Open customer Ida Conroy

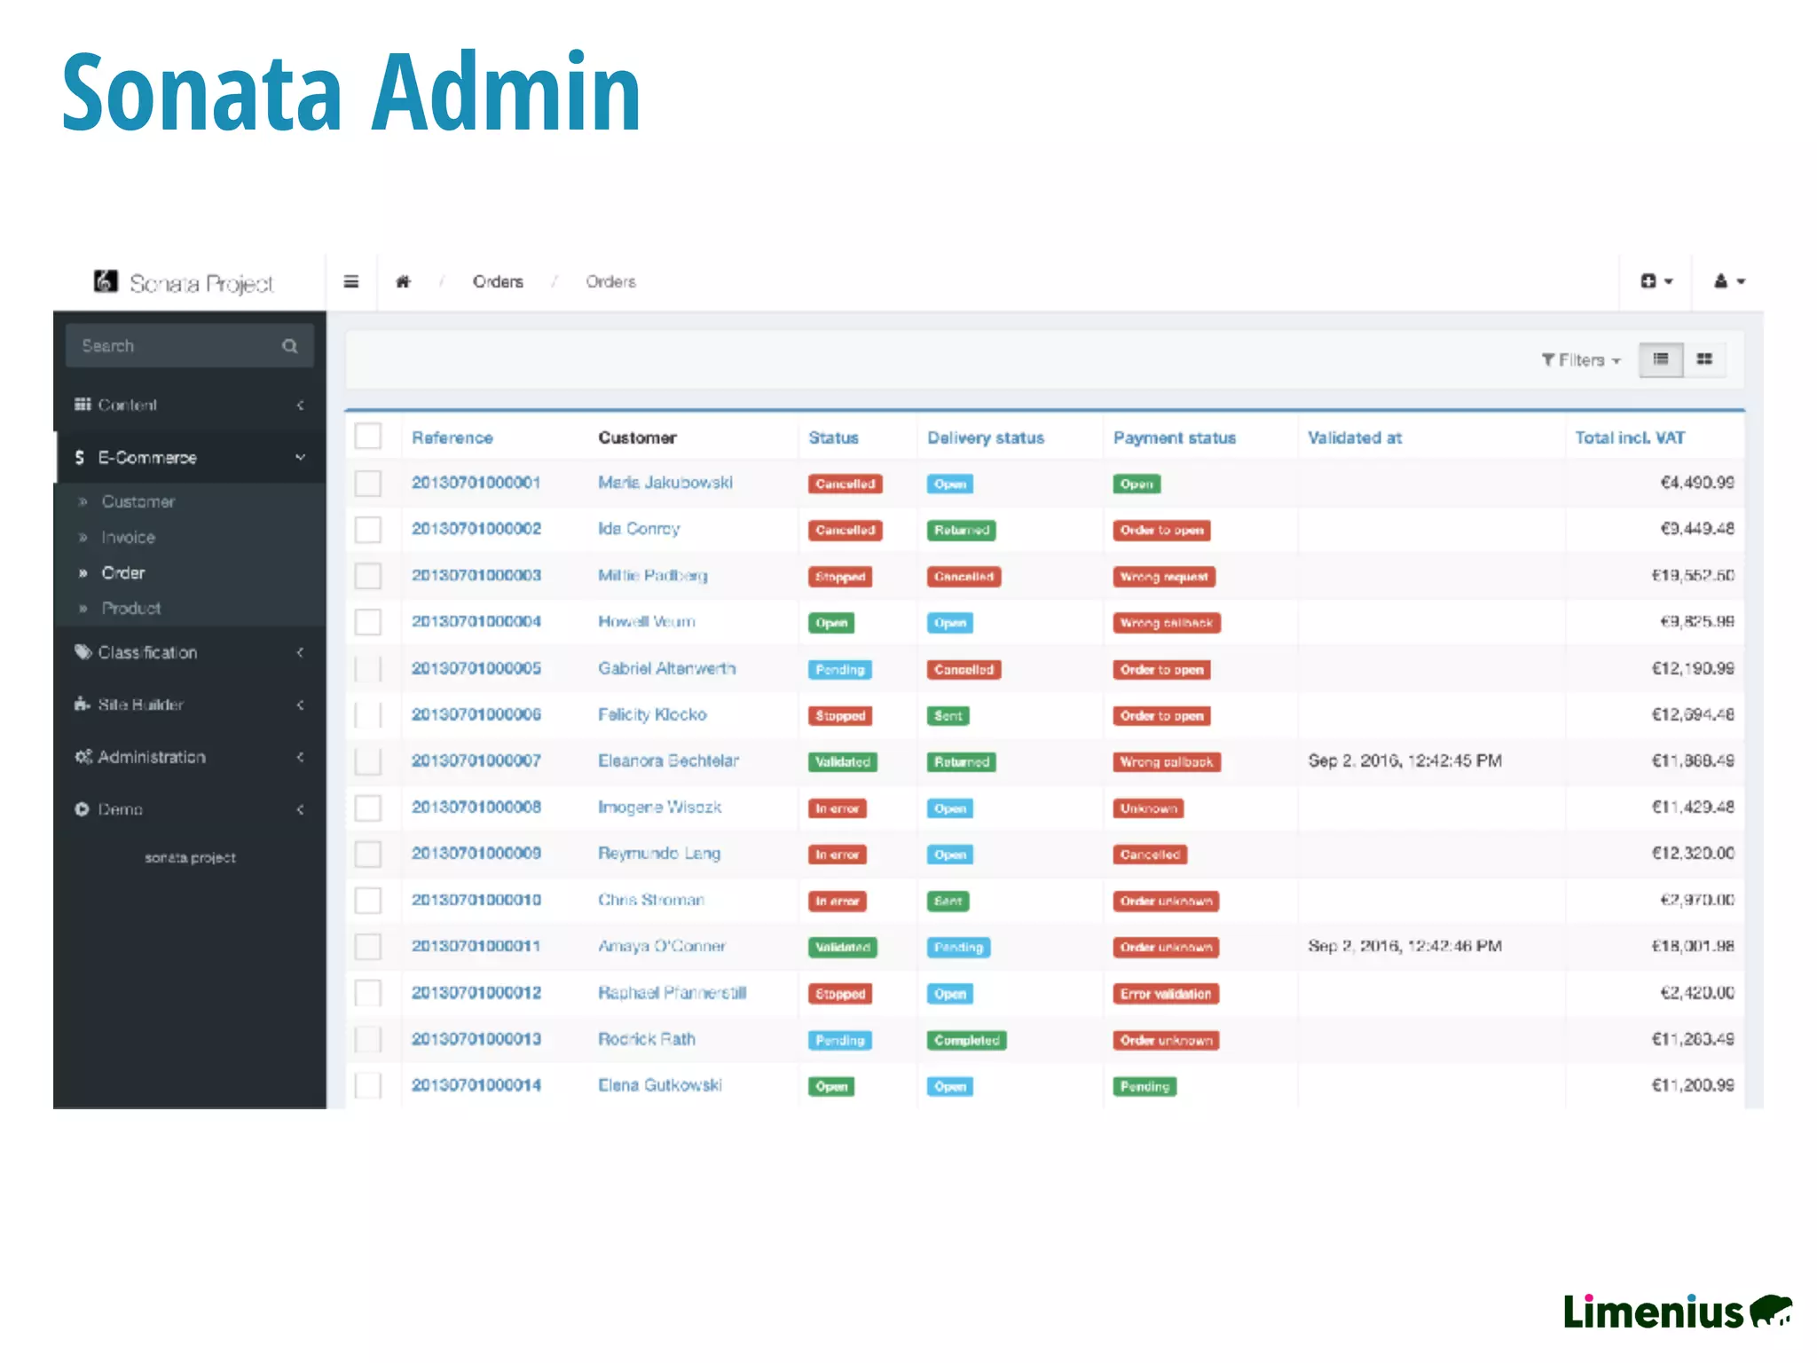639,529
